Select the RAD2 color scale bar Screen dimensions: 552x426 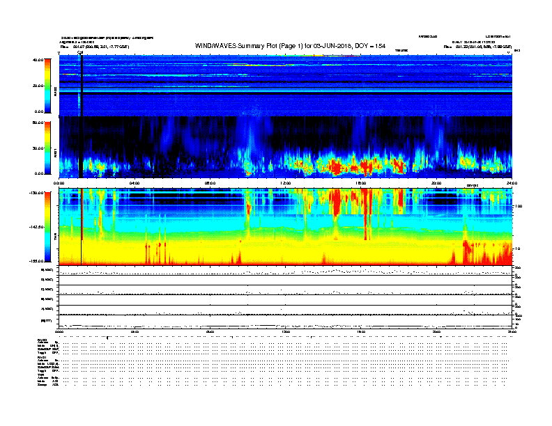point(47,86)
